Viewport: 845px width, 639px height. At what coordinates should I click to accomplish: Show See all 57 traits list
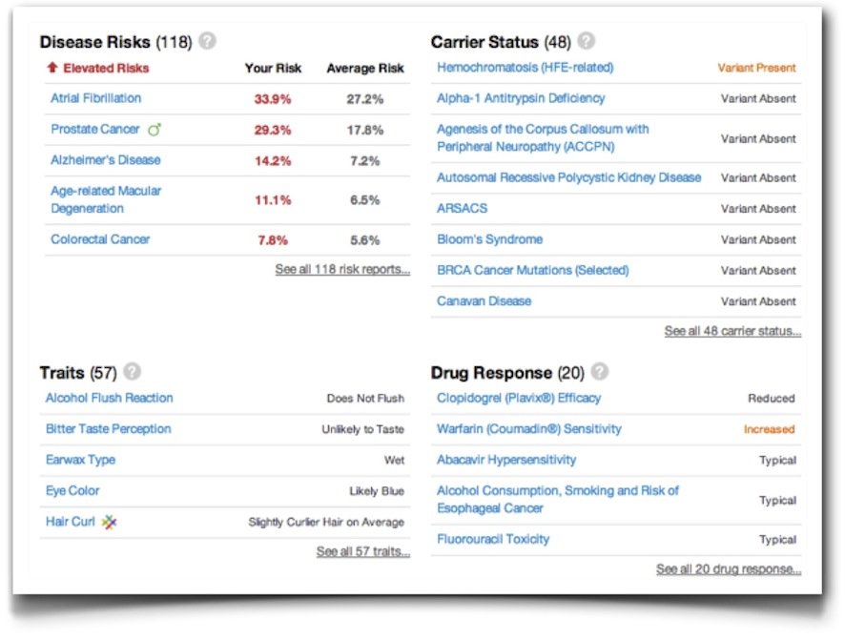click(363, 552)
